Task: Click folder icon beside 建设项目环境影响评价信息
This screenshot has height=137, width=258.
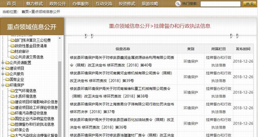Action: coord(13,102)
